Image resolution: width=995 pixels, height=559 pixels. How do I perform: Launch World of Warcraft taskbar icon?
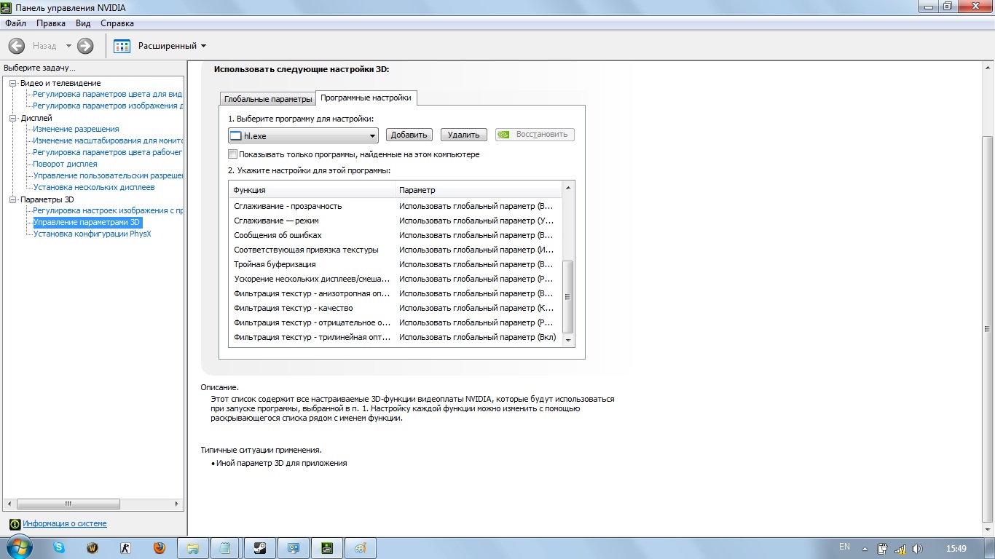coord(93,548)
